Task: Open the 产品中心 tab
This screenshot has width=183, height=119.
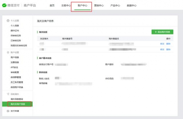Action: 115,5
